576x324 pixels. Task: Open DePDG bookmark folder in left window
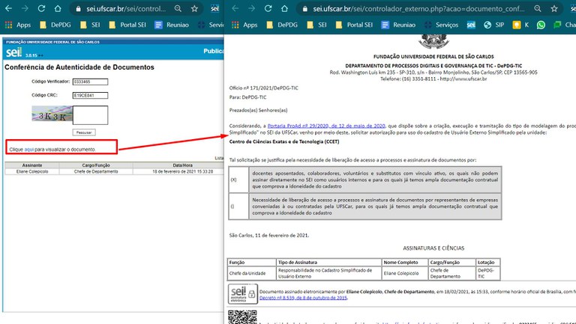pos(55,25)
